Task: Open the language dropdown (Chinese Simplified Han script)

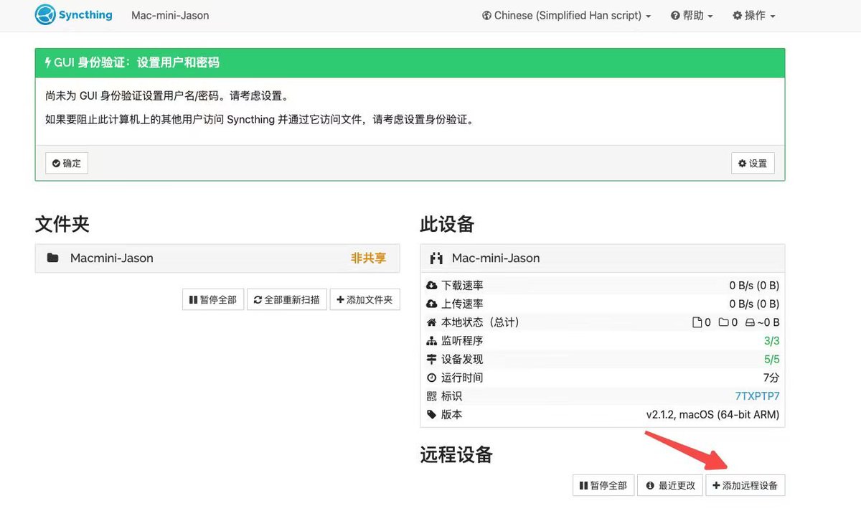Action: pos(566,15)
